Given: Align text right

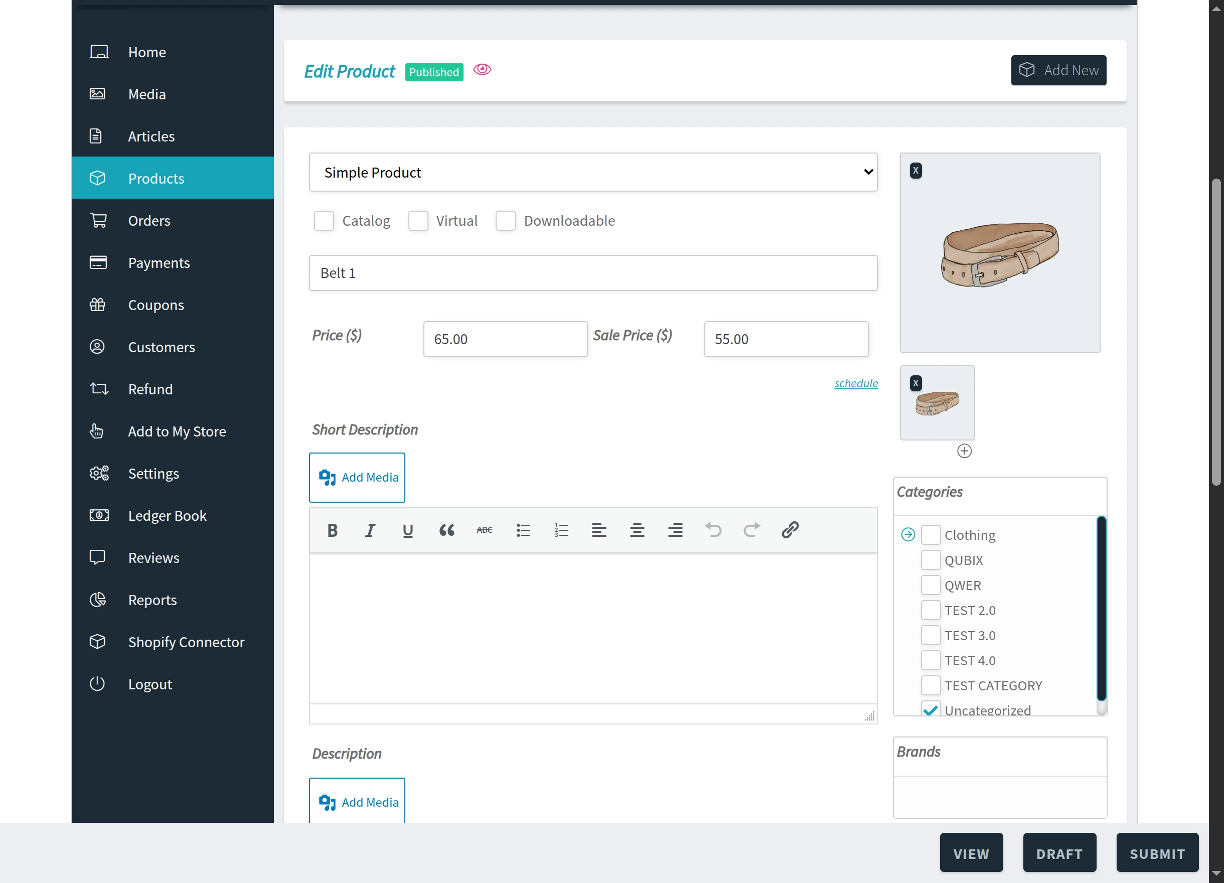Looking at the screenshot, I should pos(675,530).
